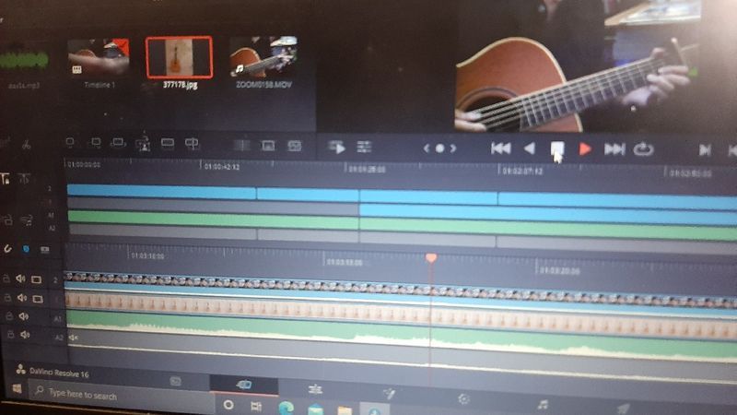Apply the Cut transition icon
This screenshot has width=737, height=415.
tap(242, 146)
